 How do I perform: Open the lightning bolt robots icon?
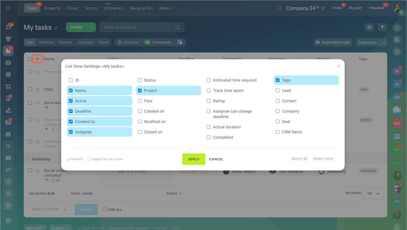pos(382,27)
